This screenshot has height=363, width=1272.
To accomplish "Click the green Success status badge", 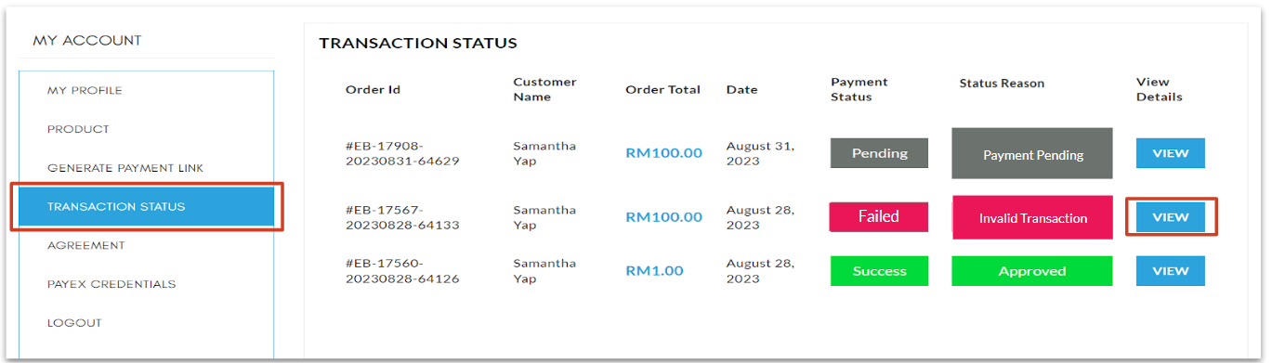I will pyautogui.click(x=879, y=271).
